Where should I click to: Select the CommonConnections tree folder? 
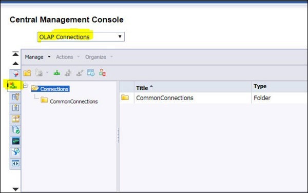pyautogui.click(x=69, y=101)
